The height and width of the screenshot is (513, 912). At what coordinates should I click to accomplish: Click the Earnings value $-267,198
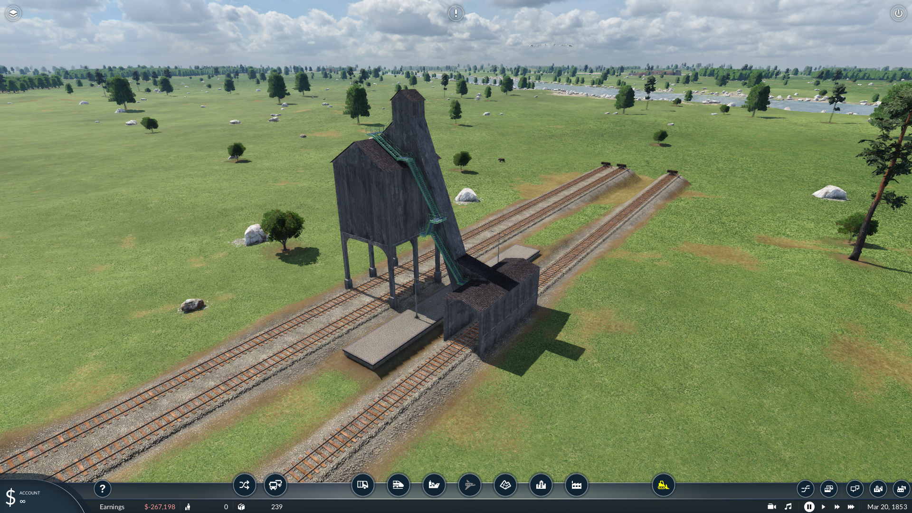coord(160,507)
